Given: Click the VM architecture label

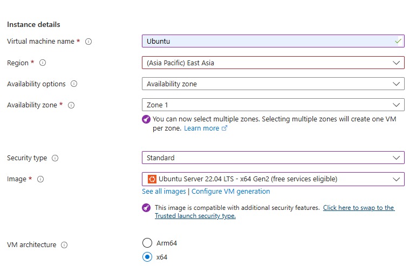Looking at the screenshot, I should (32, 245).
